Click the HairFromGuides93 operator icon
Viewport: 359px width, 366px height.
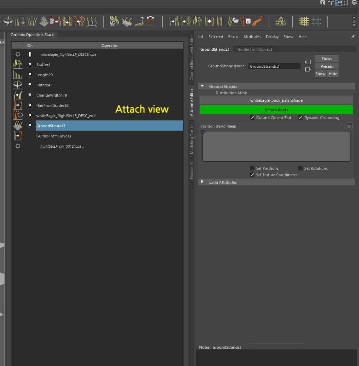point(18,105)
